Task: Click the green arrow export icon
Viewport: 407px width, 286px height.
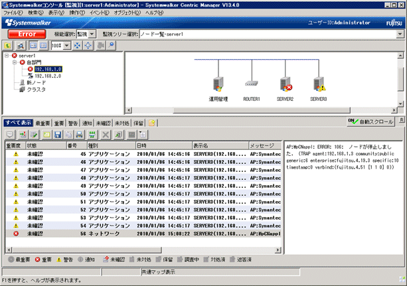Action: tap(118, 135)
